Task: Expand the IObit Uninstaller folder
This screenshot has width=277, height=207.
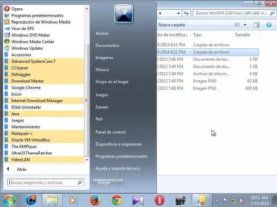Action: pyautogui.click(x=44, y=107)
